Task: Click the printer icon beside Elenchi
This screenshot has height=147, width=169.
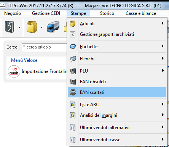Action: tap(73, 59)
